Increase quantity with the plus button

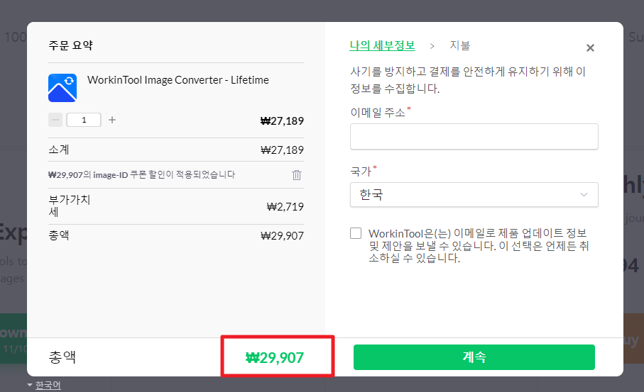point(112,120)
